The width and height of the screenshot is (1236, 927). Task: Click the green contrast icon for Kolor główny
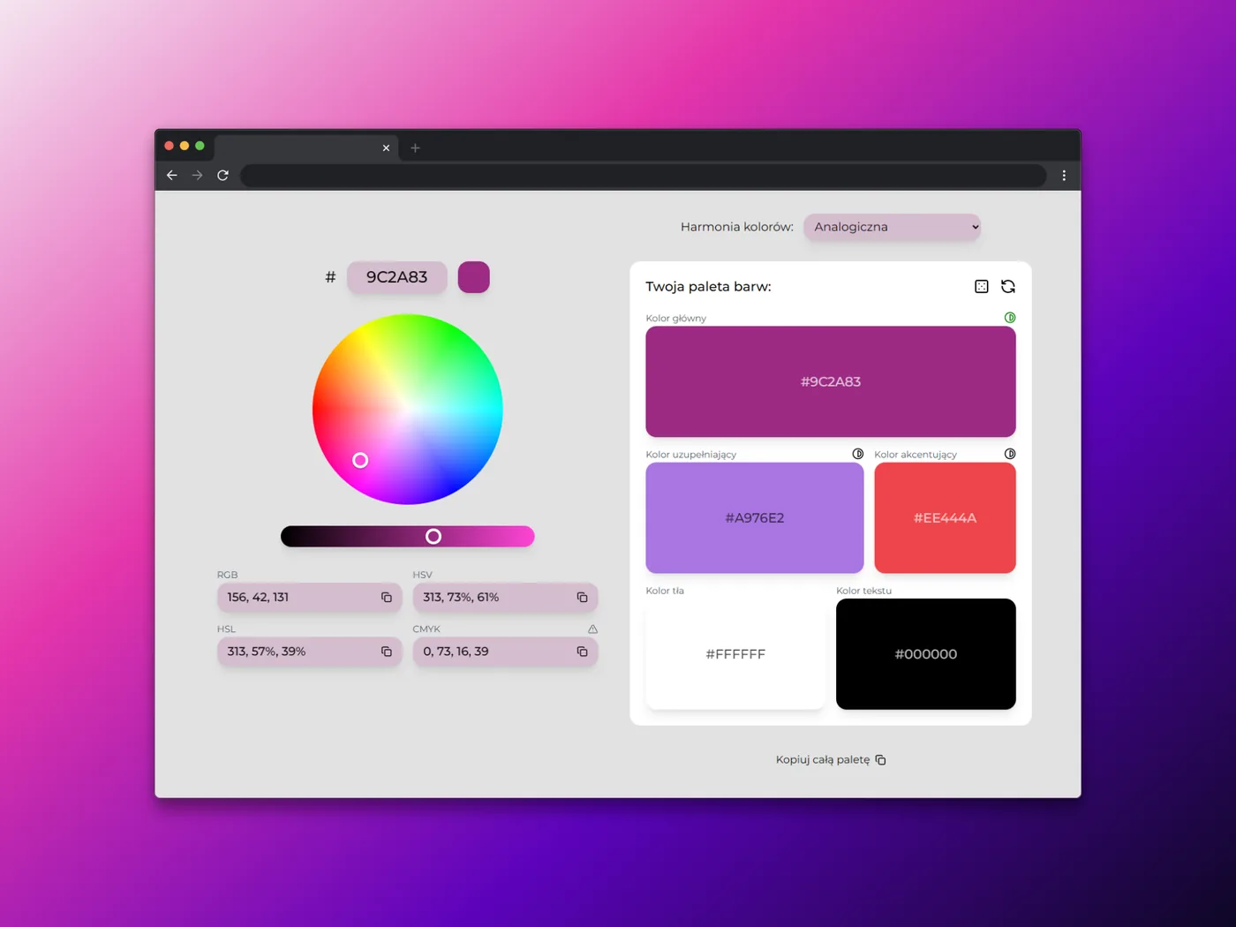[x=1010, y=318]
